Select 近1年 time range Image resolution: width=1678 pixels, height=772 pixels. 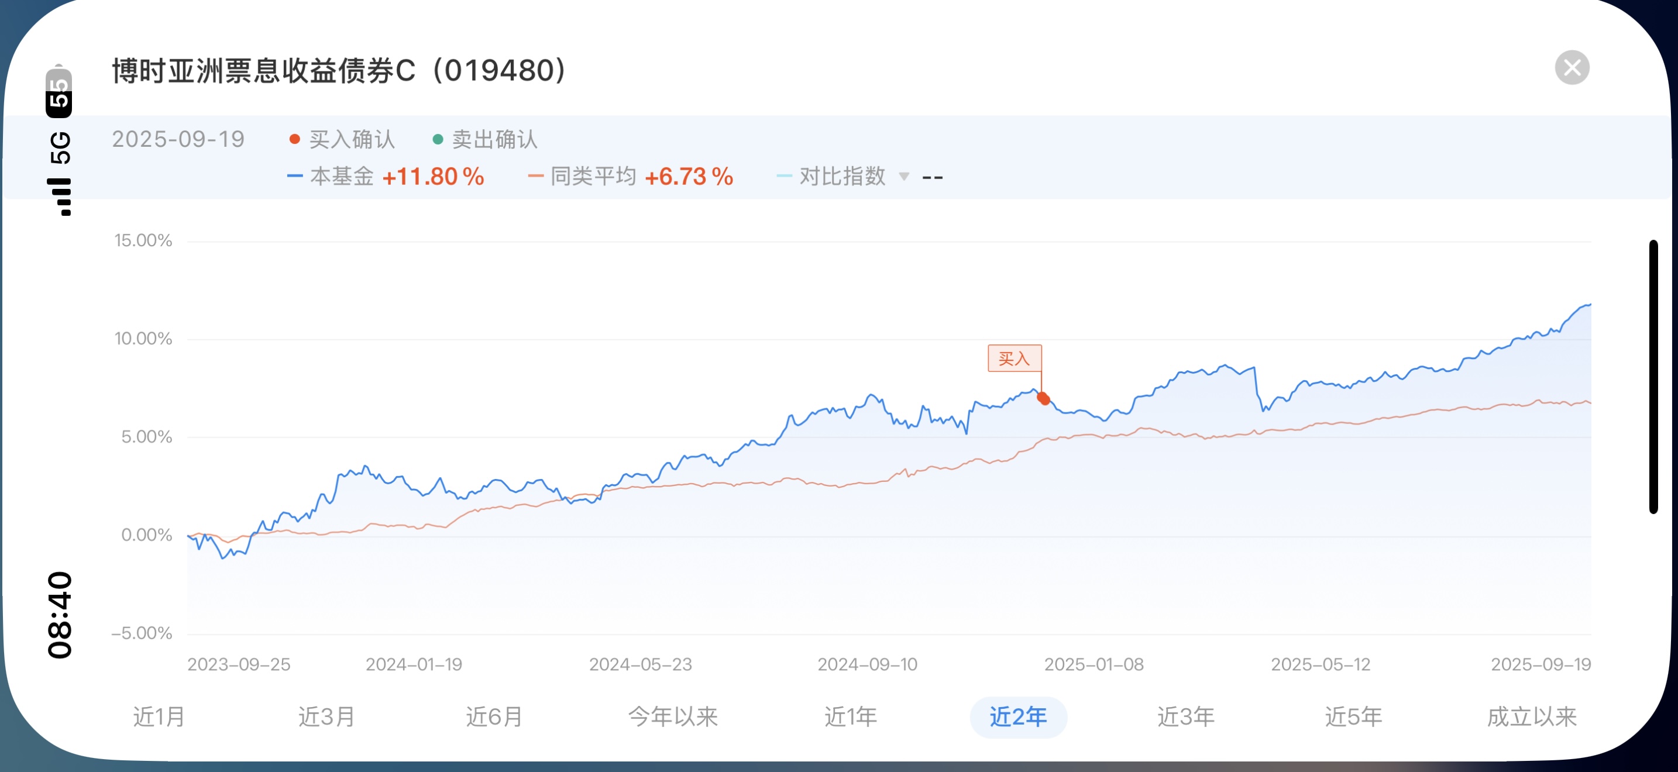850,716
